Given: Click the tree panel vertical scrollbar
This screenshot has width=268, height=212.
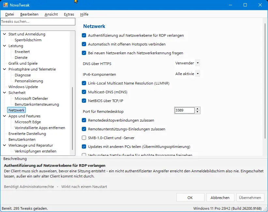Looking at the screenshot, I should coord(72,118).
